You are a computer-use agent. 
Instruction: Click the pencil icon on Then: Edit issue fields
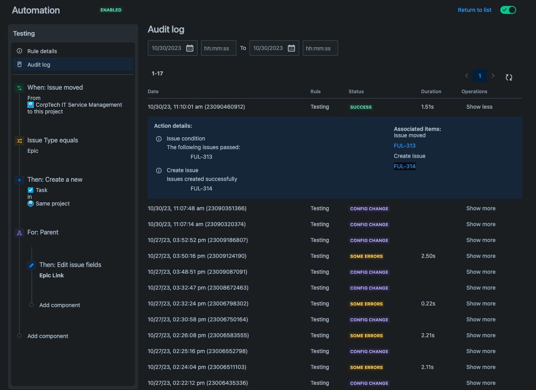point(31,265)
